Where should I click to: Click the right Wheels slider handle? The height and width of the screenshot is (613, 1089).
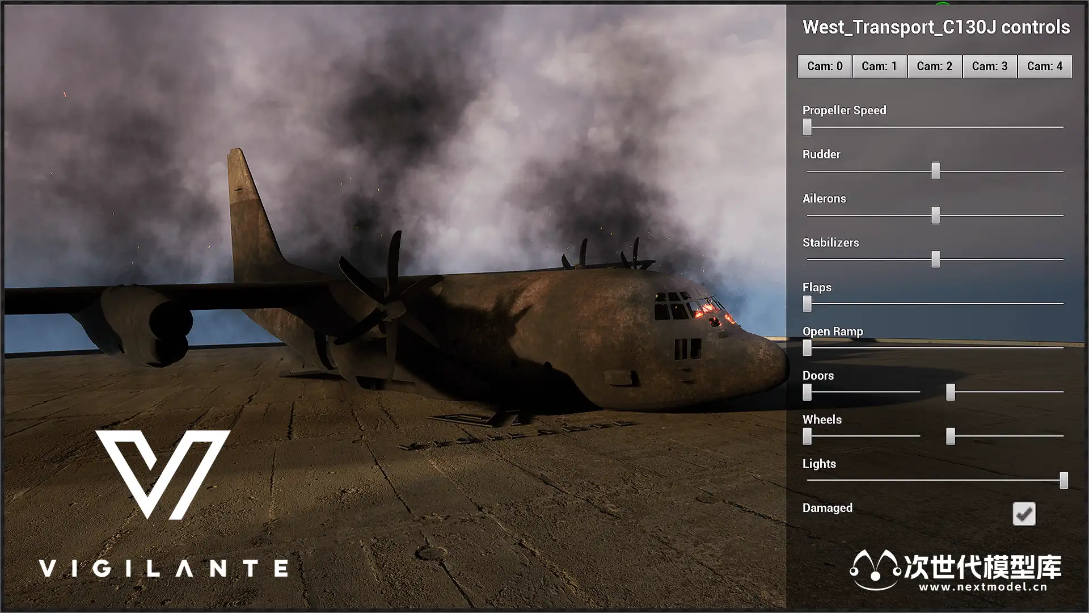point(951,436)
